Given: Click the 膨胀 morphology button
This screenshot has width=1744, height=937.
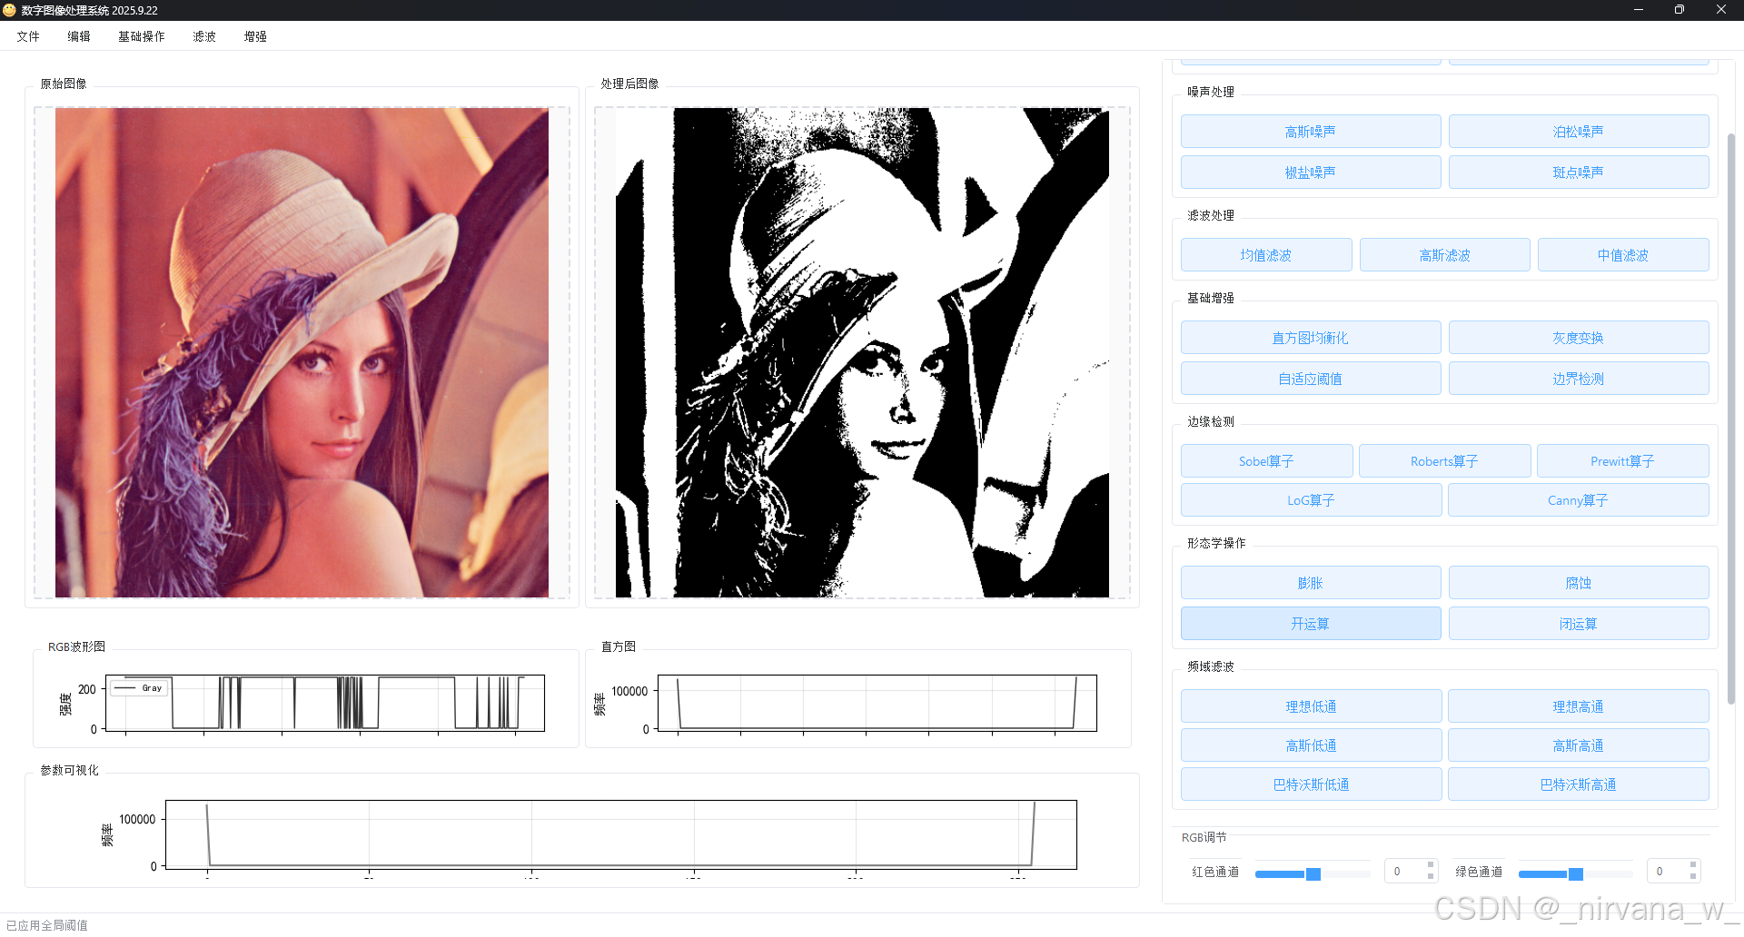Looking at the screenshot, I should [x=1310, y=583].
